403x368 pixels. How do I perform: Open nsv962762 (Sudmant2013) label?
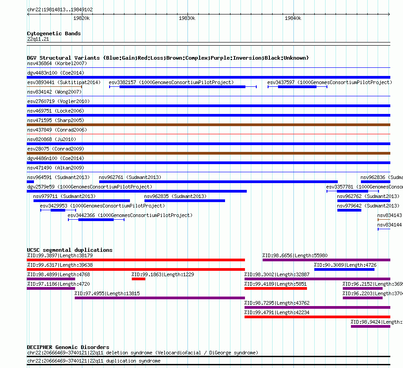pos(368,196)
